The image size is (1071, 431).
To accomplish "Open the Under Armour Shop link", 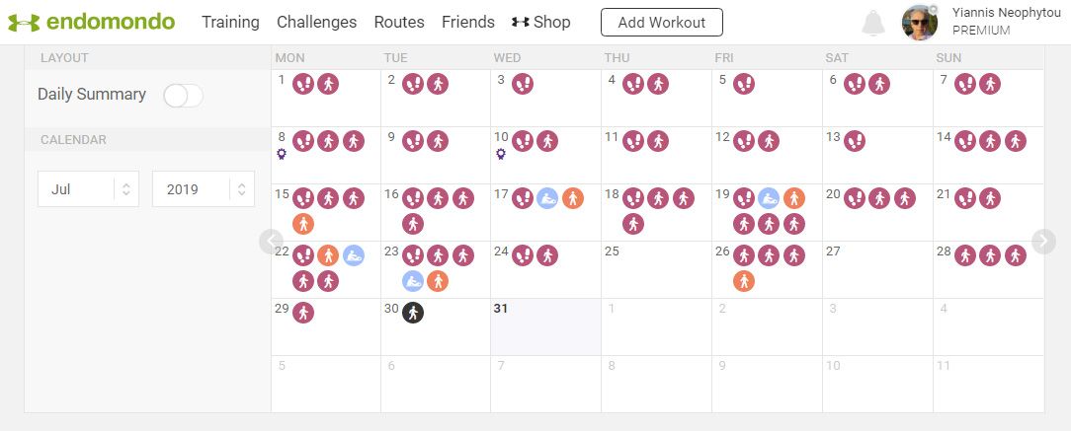I will pyautogui.click(x=541, y=22).
